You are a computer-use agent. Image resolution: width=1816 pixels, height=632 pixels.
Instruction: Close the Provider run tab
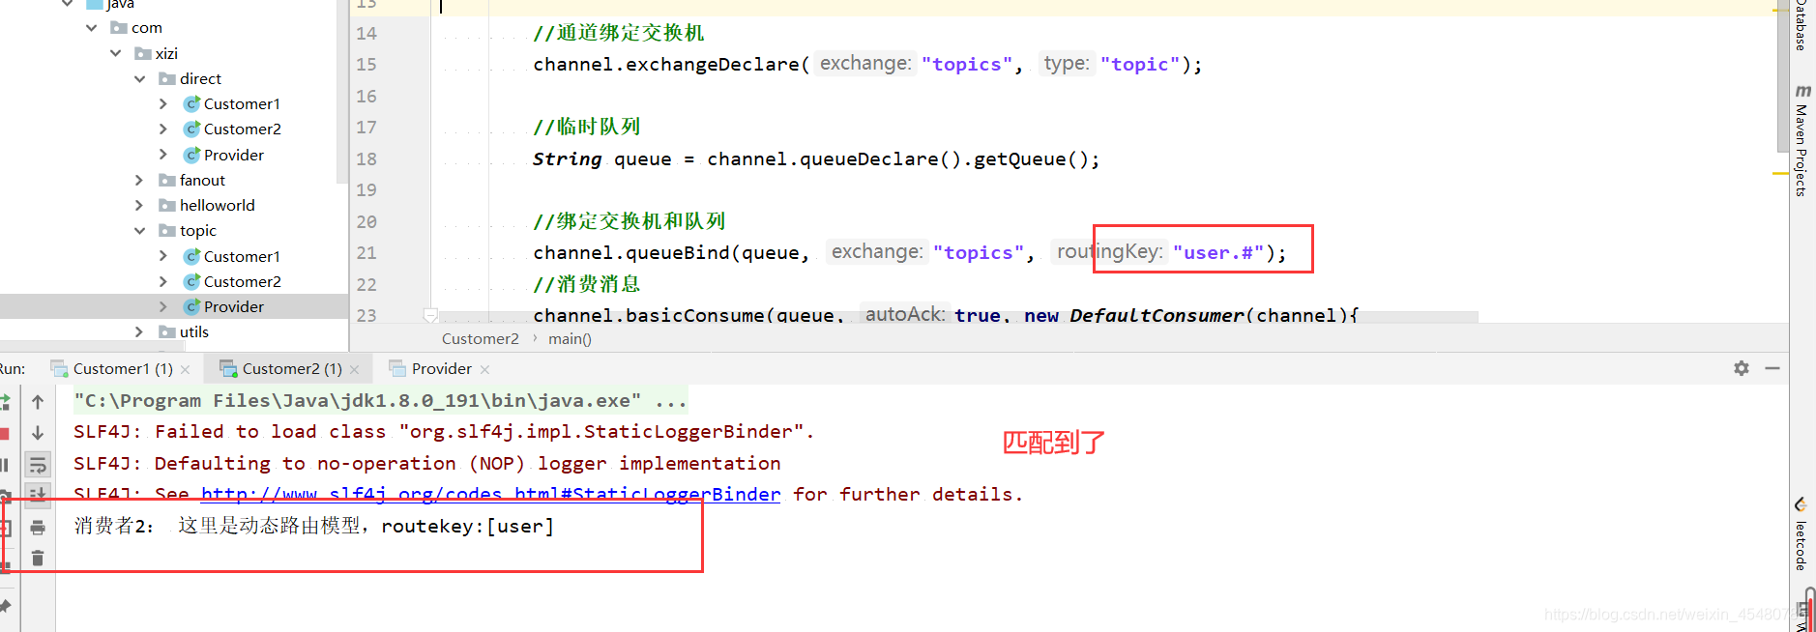click(484, 369)
